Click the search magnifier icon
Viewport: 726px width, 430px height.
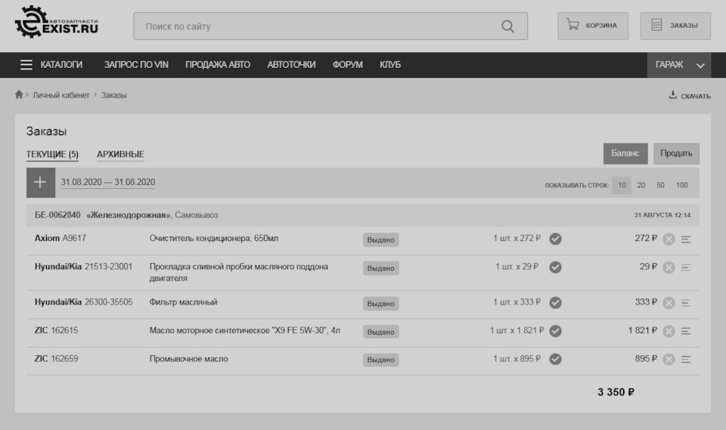[x=507, y=26]
